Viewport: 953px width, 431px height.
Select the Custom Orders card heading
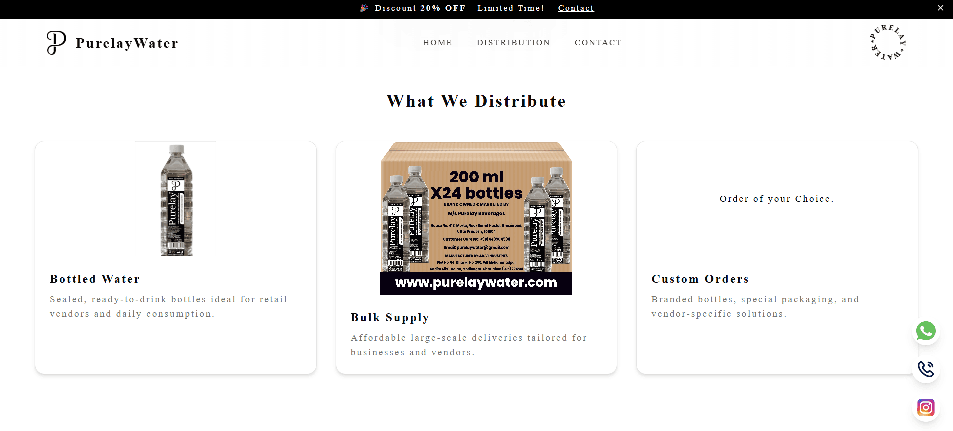click(700, 279)
